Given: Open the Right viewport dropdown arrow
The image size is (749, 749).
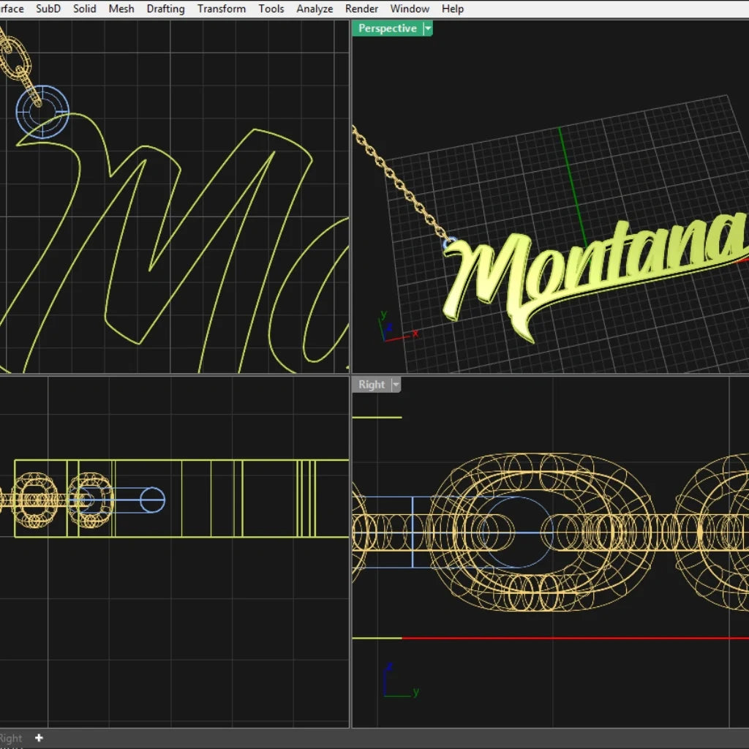Looking at the screenshot, I should [396, 385].
